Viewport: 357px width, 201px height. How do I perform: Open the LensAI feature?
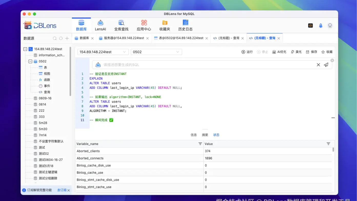100,25
